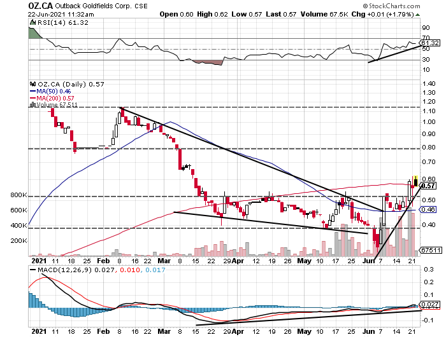Click the RSI(14) 61.32 legend label
This screenshot has height=337, width=446.
click(x=63, y=23)
